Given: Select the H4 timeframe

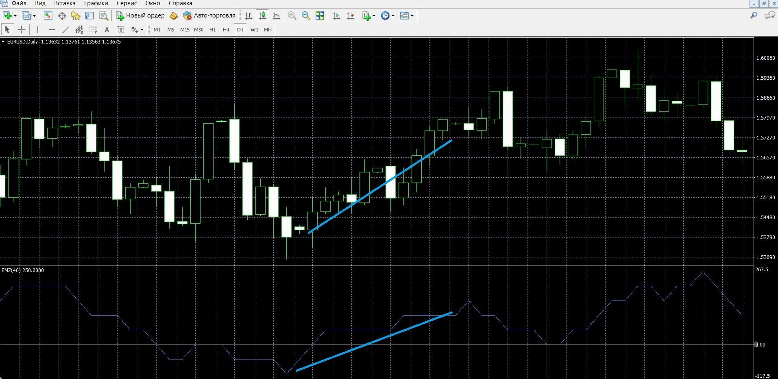Looking at the screenshot, I should pos(226,30).
